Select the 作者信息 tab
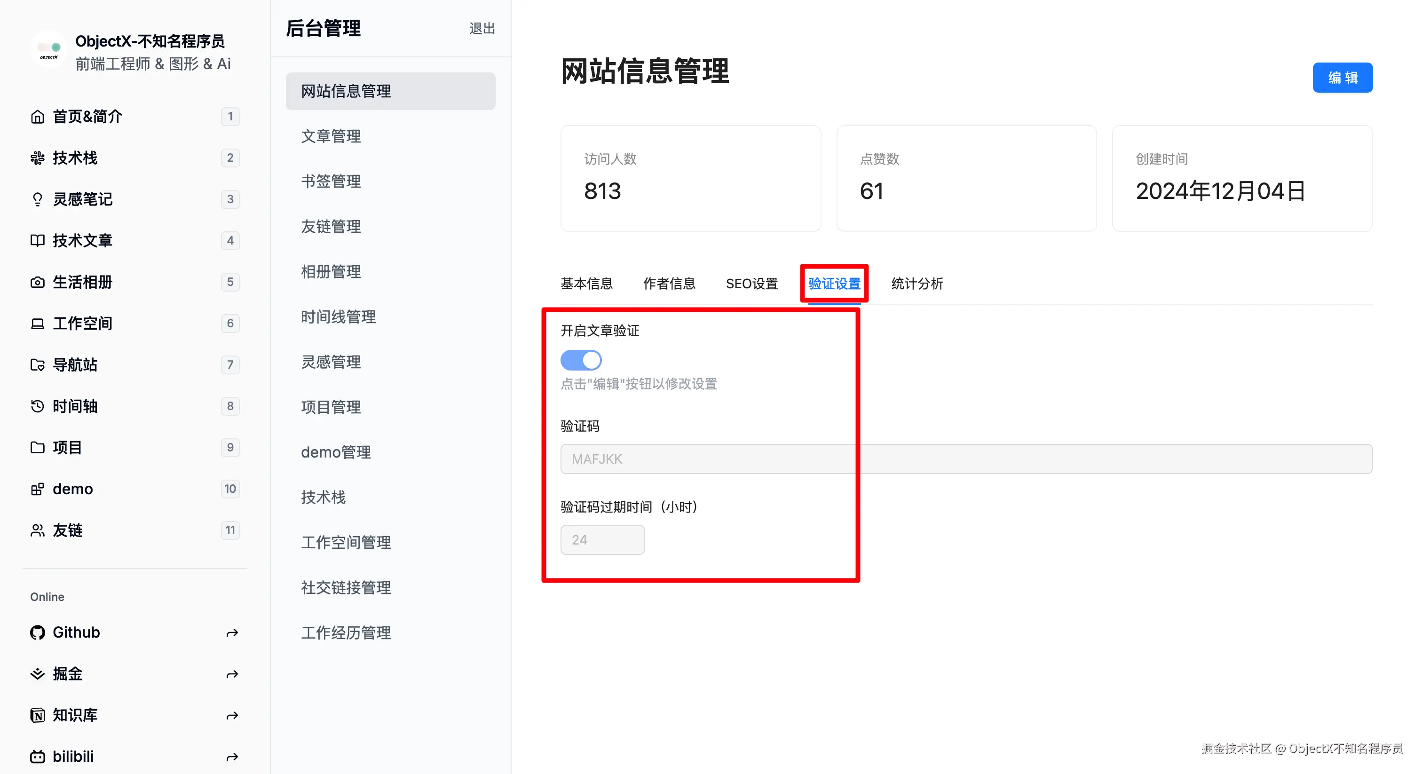The image size is (1422, 774). click(x=669, y=284)
